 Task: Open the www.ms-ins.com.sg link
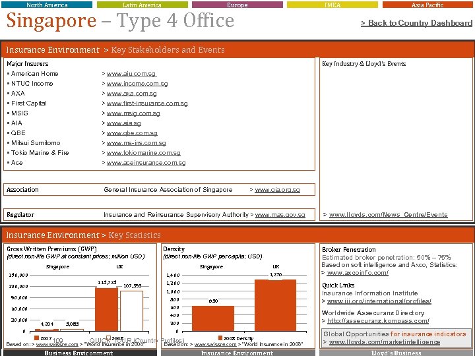tap(136, 143)
